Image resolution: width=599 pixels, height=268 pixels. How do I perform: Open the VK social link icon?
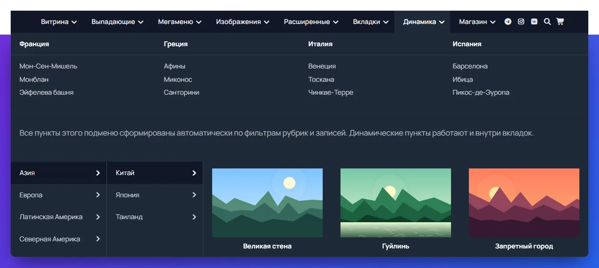click(x=534, y=21)
